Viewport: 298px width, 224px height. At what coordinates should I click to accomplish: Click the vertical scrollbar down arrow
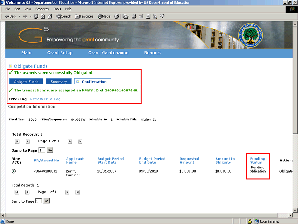[295, 210]
